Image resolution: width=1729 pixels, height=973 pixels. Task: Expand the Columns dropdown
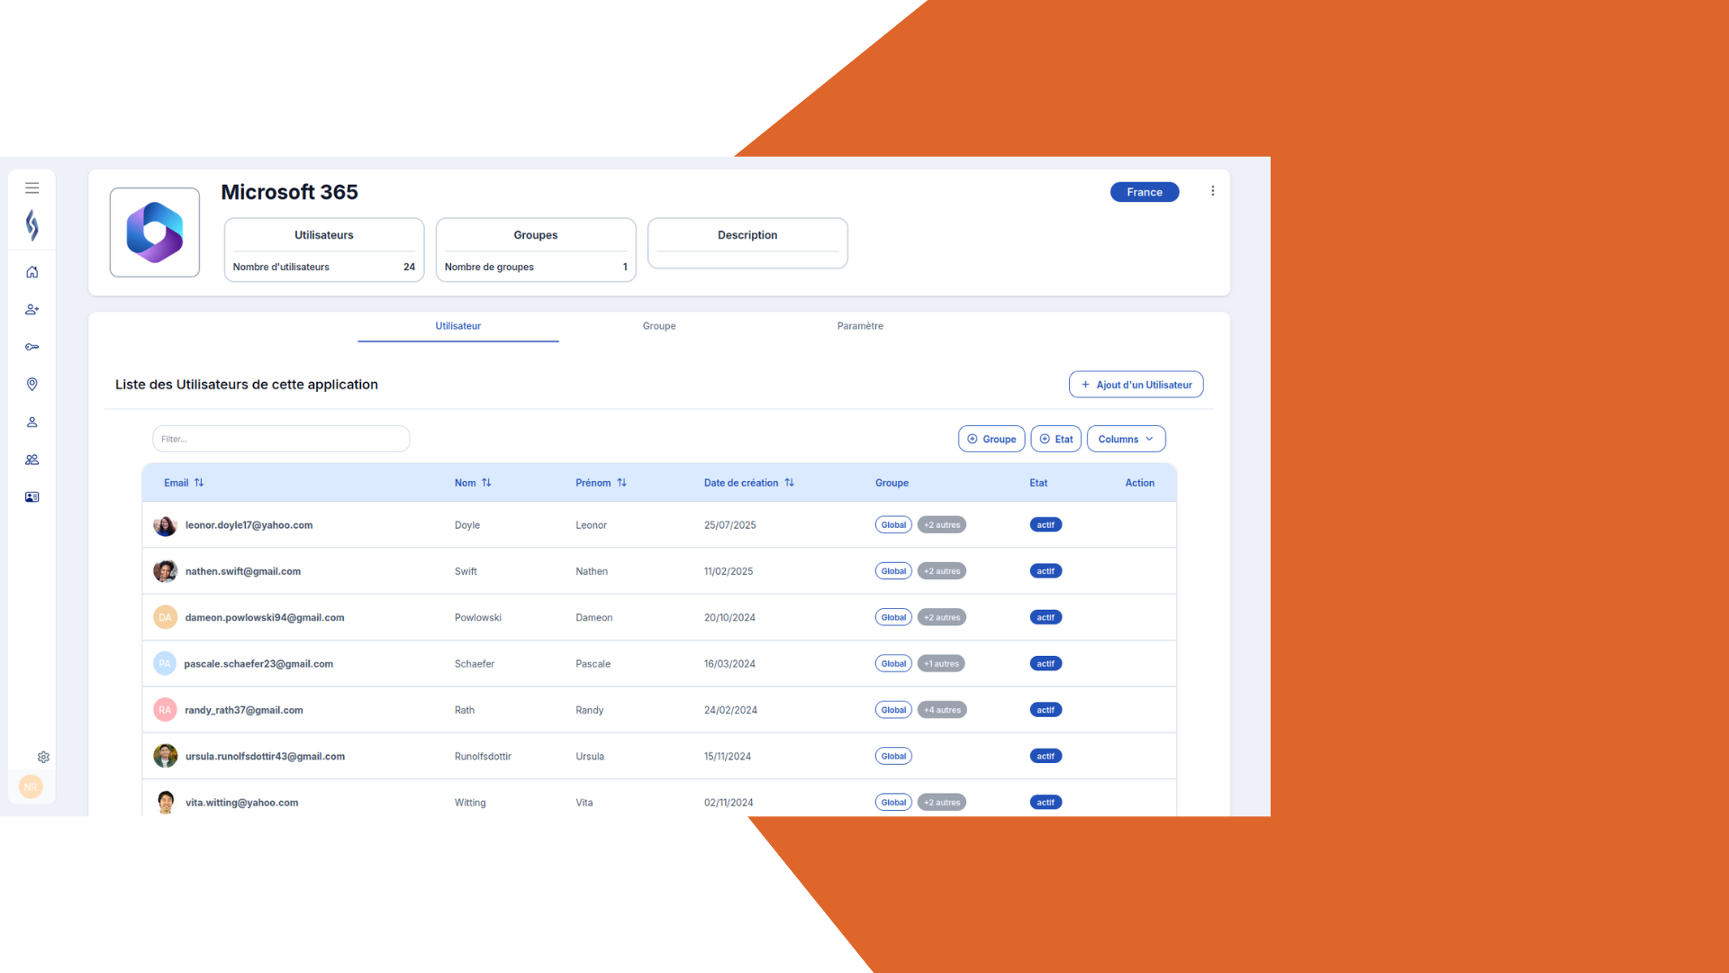pos(1126,440)
